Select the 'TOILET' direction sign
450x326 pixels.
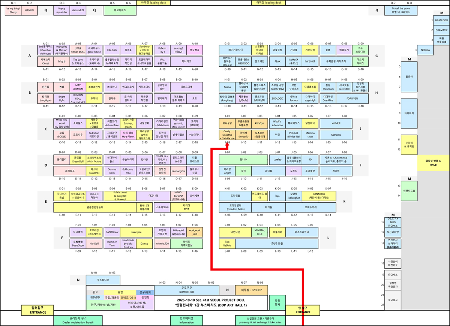(x=433, y=162)
